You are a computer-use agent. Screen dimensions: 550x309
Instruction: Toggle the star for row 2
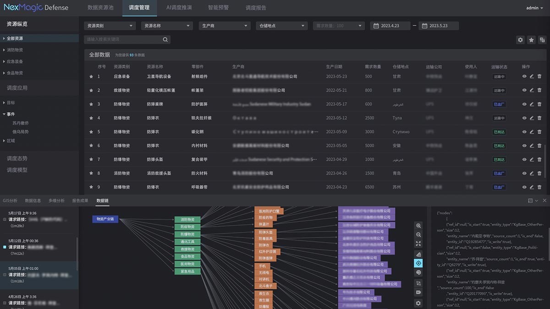tap(91, 91)
